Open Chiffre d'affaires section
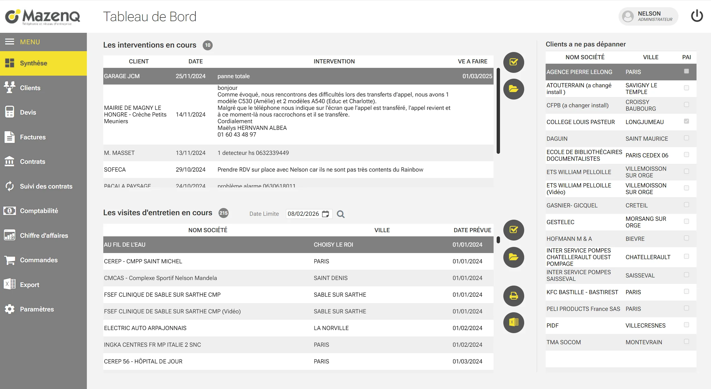The image size is (711, 389). pyautogui.click(x=43, y=236)
